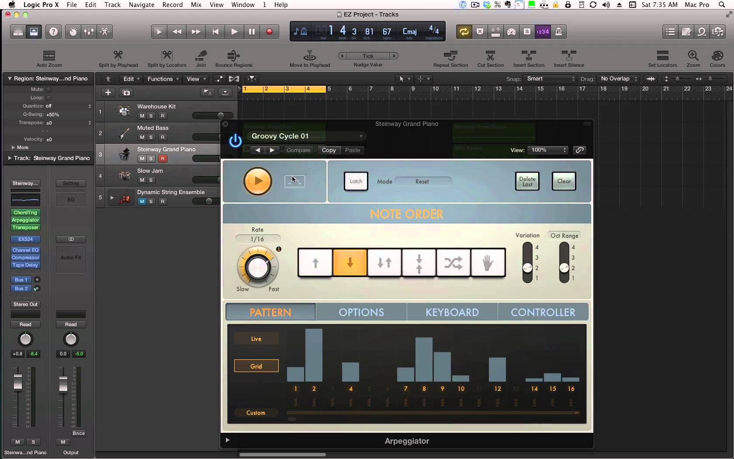Open the Loop Browser icon

[x=702, y=31]
